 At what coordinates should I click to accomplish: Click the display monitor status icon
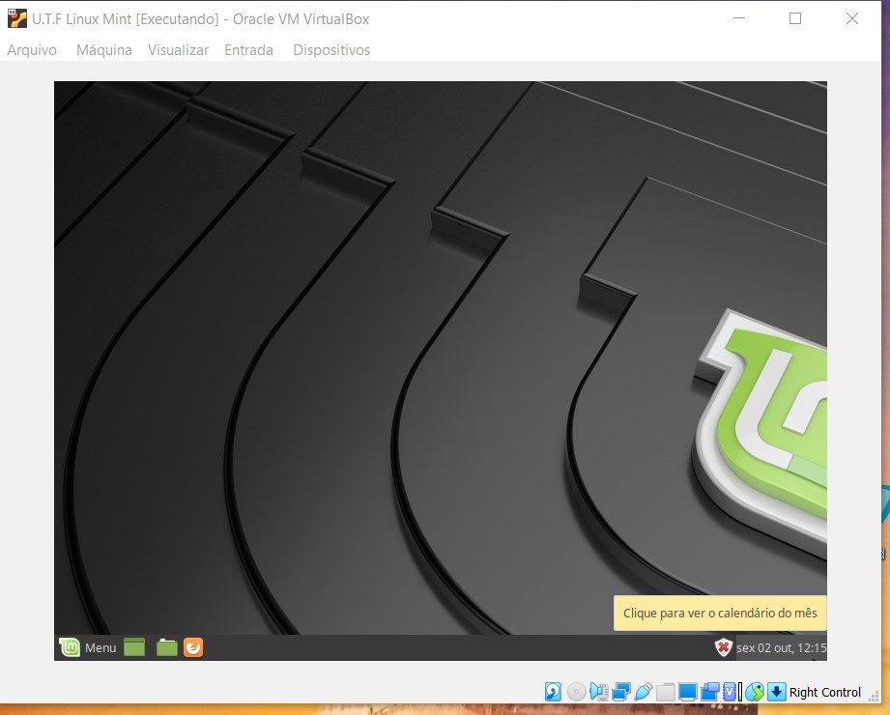[688, 692]
